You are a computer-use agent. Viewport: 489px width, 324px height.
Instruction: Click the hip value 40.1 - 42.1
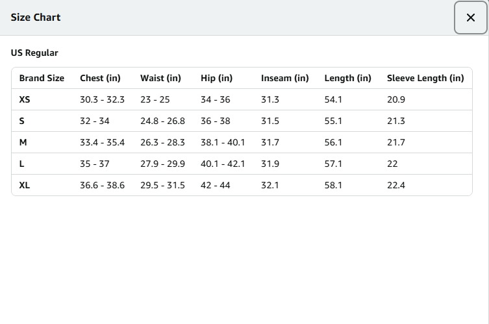click(x=223, y=164)
